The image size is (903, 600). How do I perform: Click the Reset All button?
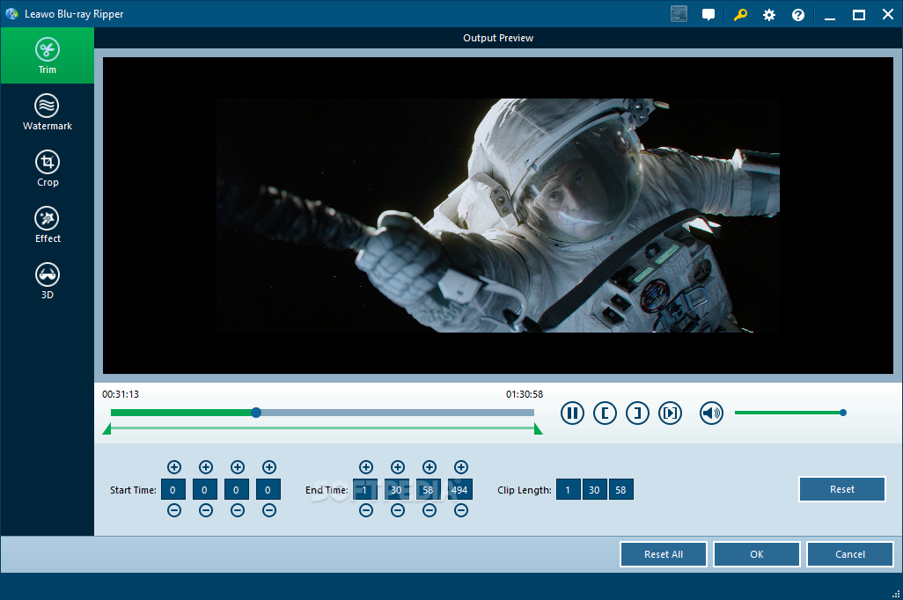pyautogui.click(x=664, y=554)
